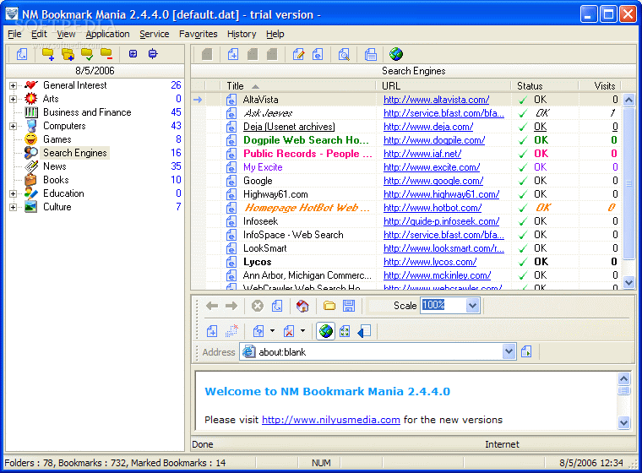Screen dimensions: 642x473
Task: Click the browser Refresh page icon
Action: coord(277,306)
